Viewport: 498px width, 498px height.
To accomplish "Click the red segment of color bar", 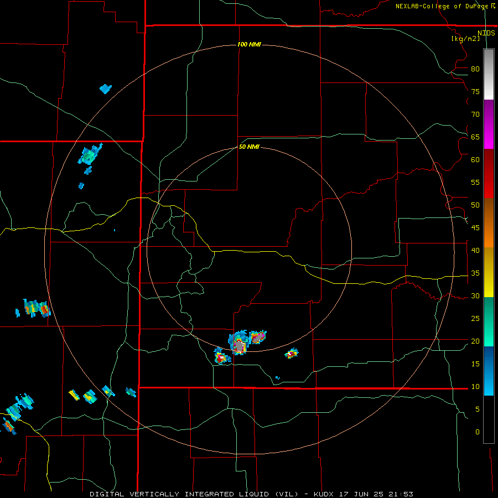I will point(489,173).
